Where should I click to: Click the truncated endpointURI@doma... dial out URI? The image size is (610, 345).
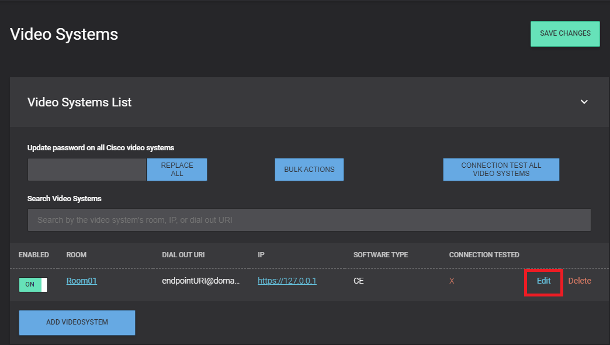pyautogui.click(x=202, y=281)
